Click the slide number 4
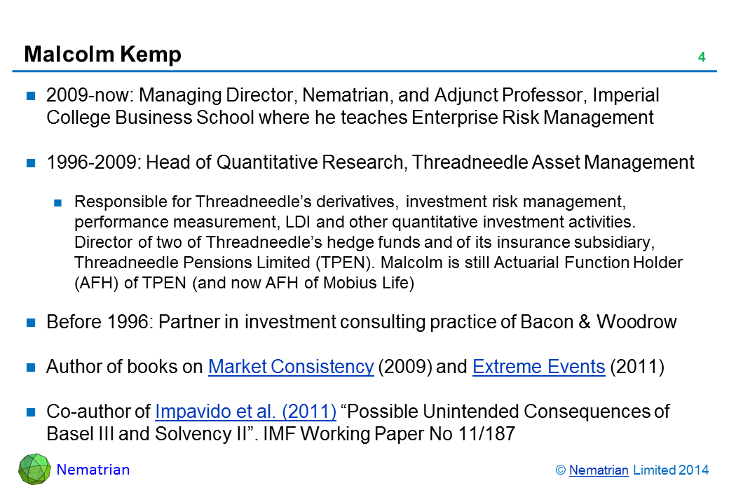The width and height of the screenshot is (729, 504). [x=701, y=57]
